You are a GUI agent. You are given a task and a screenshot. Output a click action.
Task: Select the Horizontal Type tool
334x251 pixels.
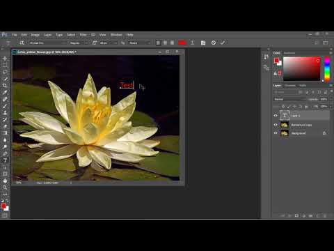[x=5, y=160]
